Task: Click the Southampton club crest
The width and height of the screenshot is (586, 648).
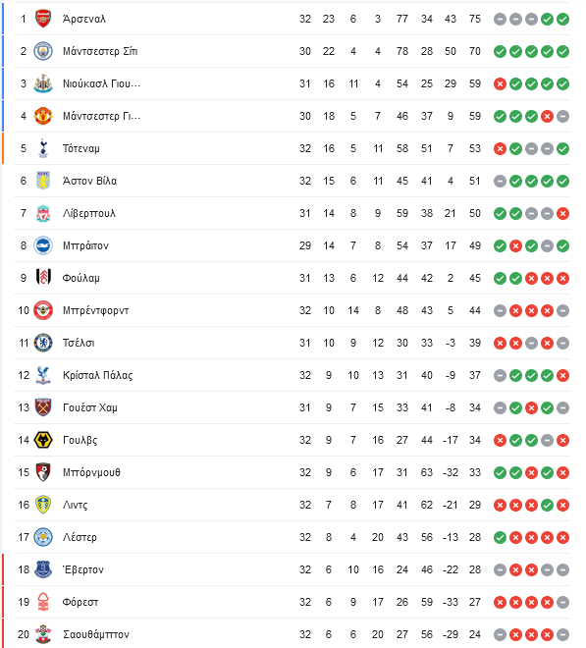Action: pos(43,634)
